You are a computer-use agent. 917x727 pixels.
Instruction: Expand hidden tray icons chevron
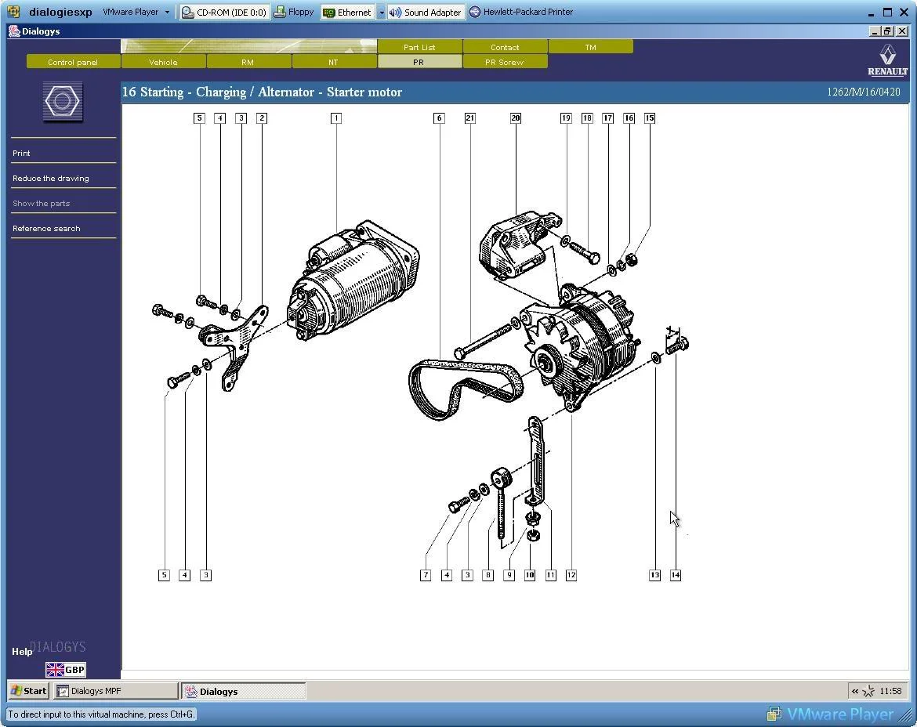855,691
